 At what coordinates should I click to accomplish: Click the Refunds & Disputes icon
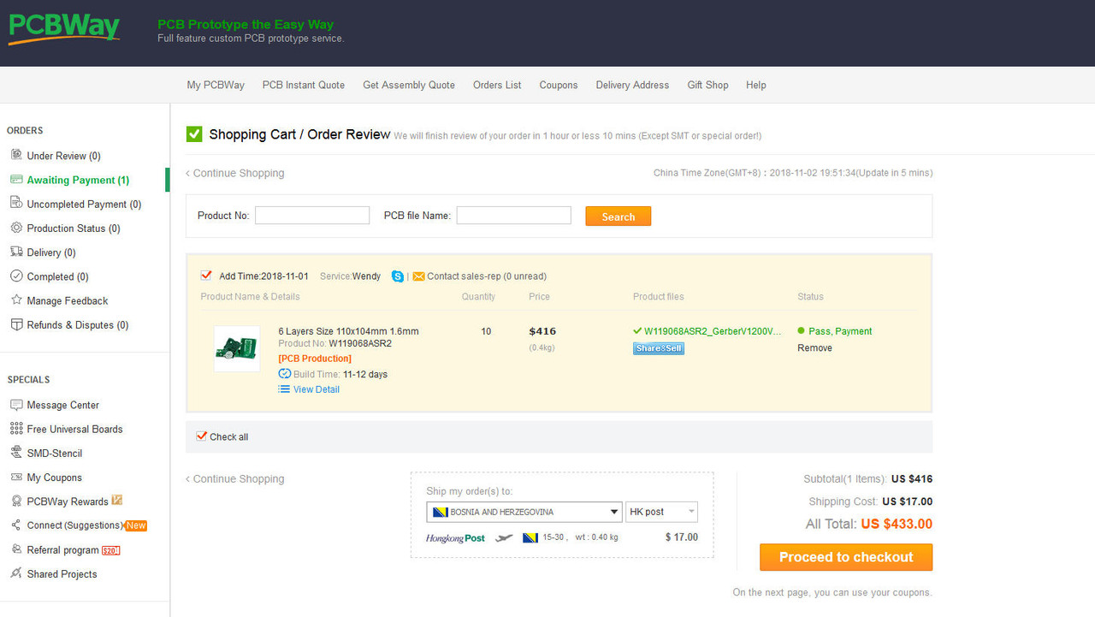tap(16, 324)
